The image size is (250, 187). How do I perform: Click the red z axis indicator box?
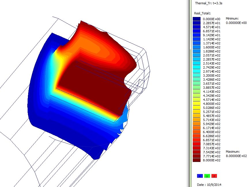(214, 176)
